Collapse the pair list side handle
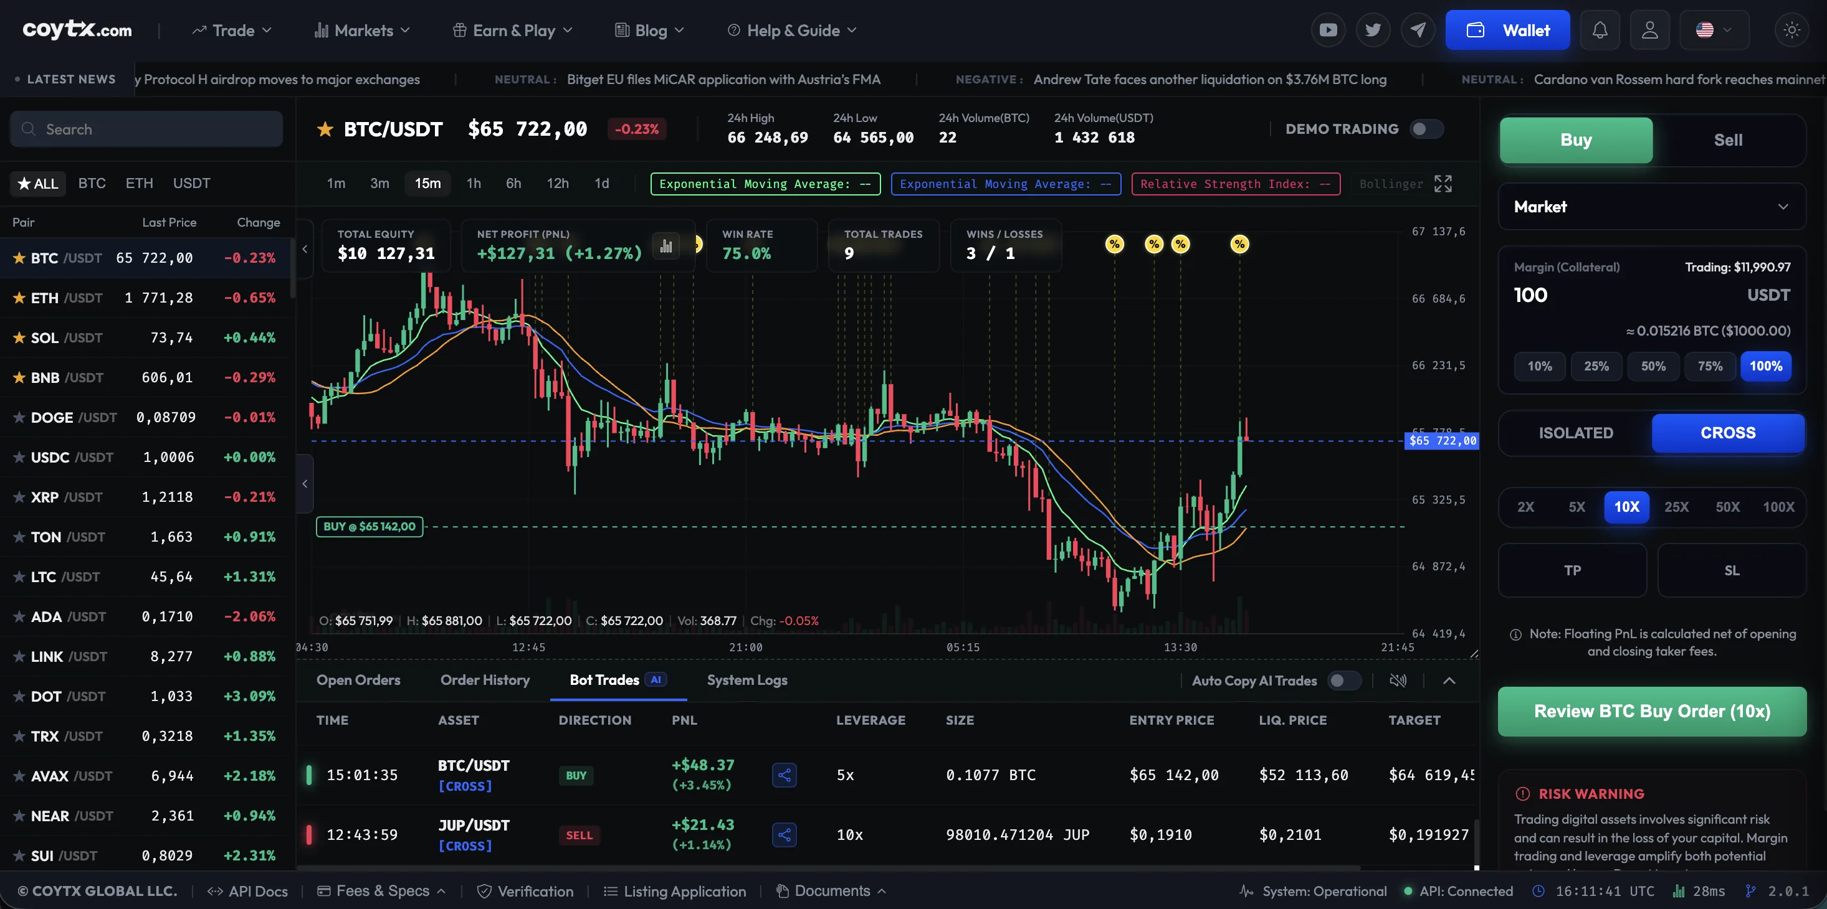This screenshot has width=1827, height=909. coord(305,484)
